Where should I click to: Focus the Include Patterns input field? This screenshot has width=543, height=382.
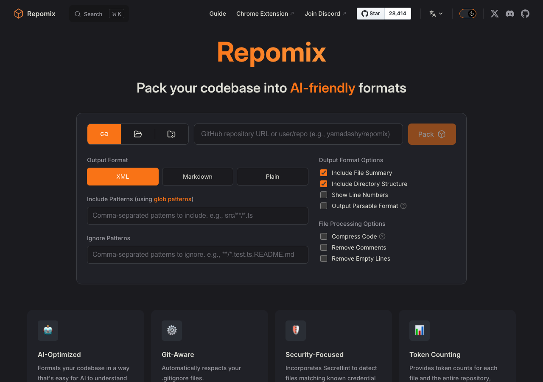pyautogui.click(x=198, y=216)
